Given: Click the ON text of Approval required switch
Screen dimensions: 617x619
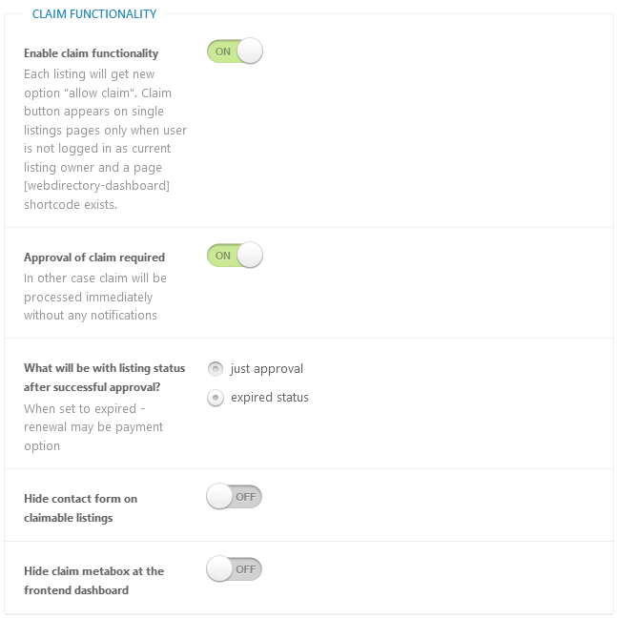Looking at the screenshot, I should click(x=222, y=256).
